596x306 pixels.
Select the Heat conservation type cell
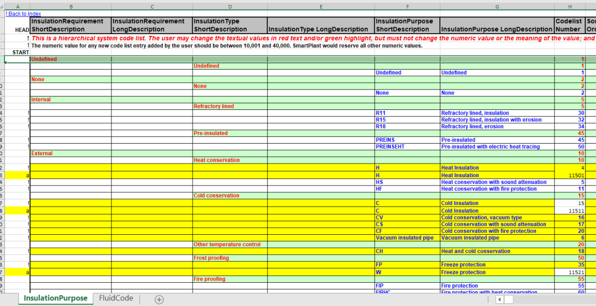tap(230, 160)
